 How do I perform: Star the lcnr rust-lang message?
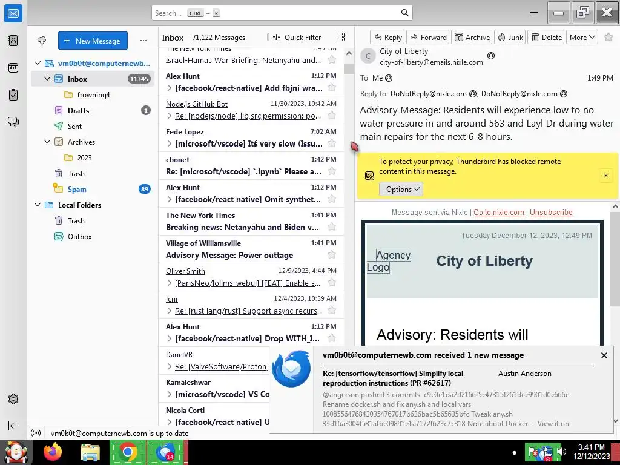pyautogui.click(x=332, y=311)
